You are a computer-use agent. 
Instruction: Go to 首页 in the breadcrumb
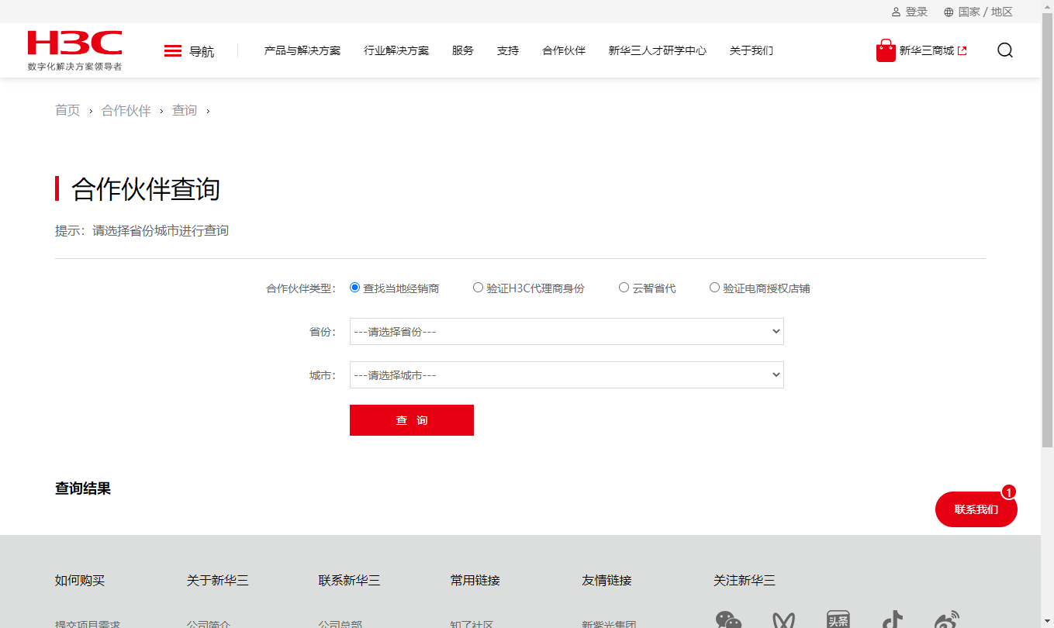(x=67, y=110)
